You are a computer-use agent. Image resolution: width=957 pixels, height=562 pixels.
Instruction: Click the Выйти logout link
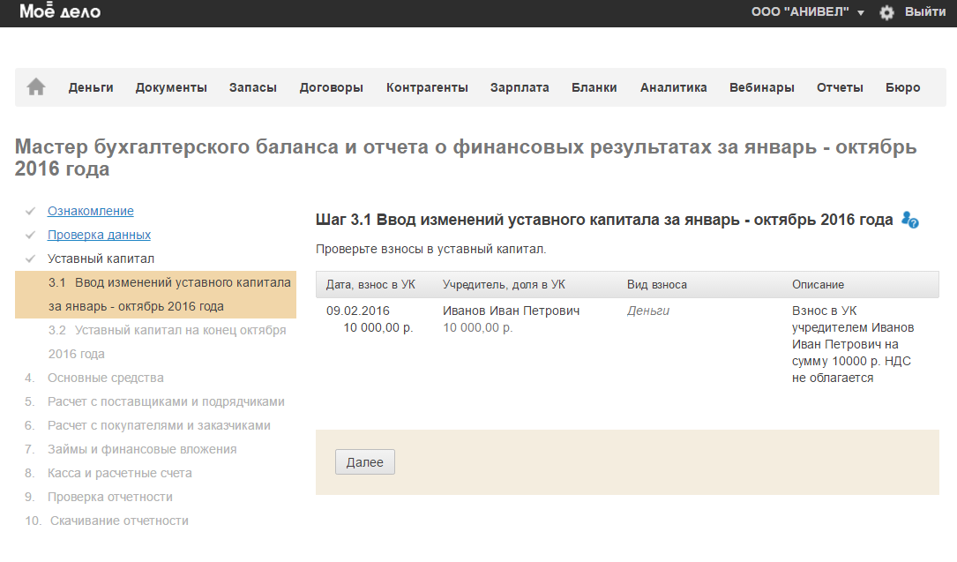[924, 12]
